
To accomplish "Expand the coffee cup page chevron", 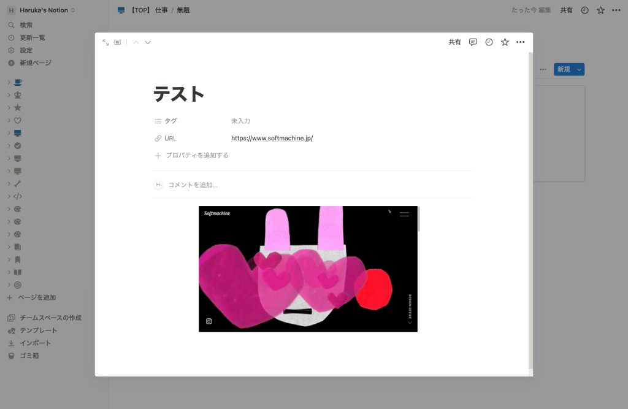I will 9,83.
